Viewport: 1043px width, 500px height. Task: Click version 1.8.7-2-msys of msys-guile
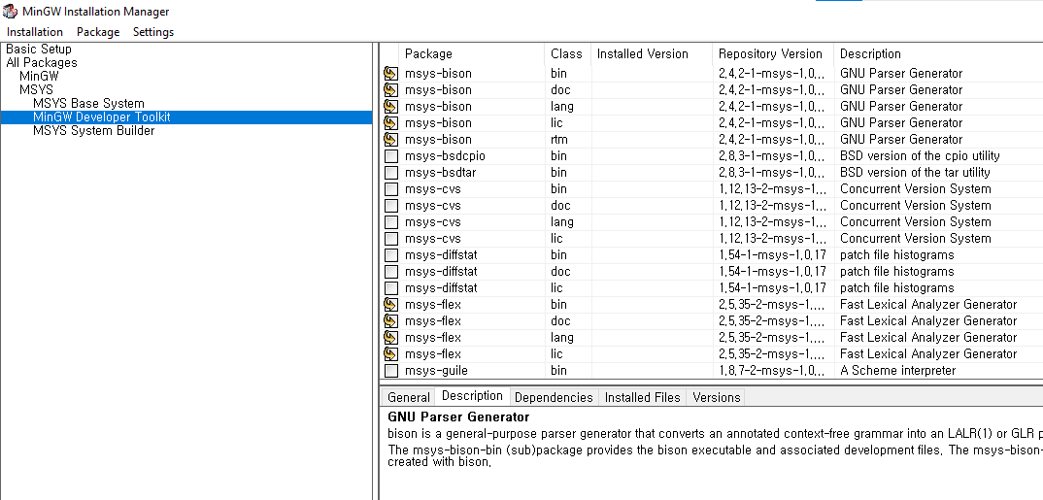pyautogui.click(x=772, y=371)
